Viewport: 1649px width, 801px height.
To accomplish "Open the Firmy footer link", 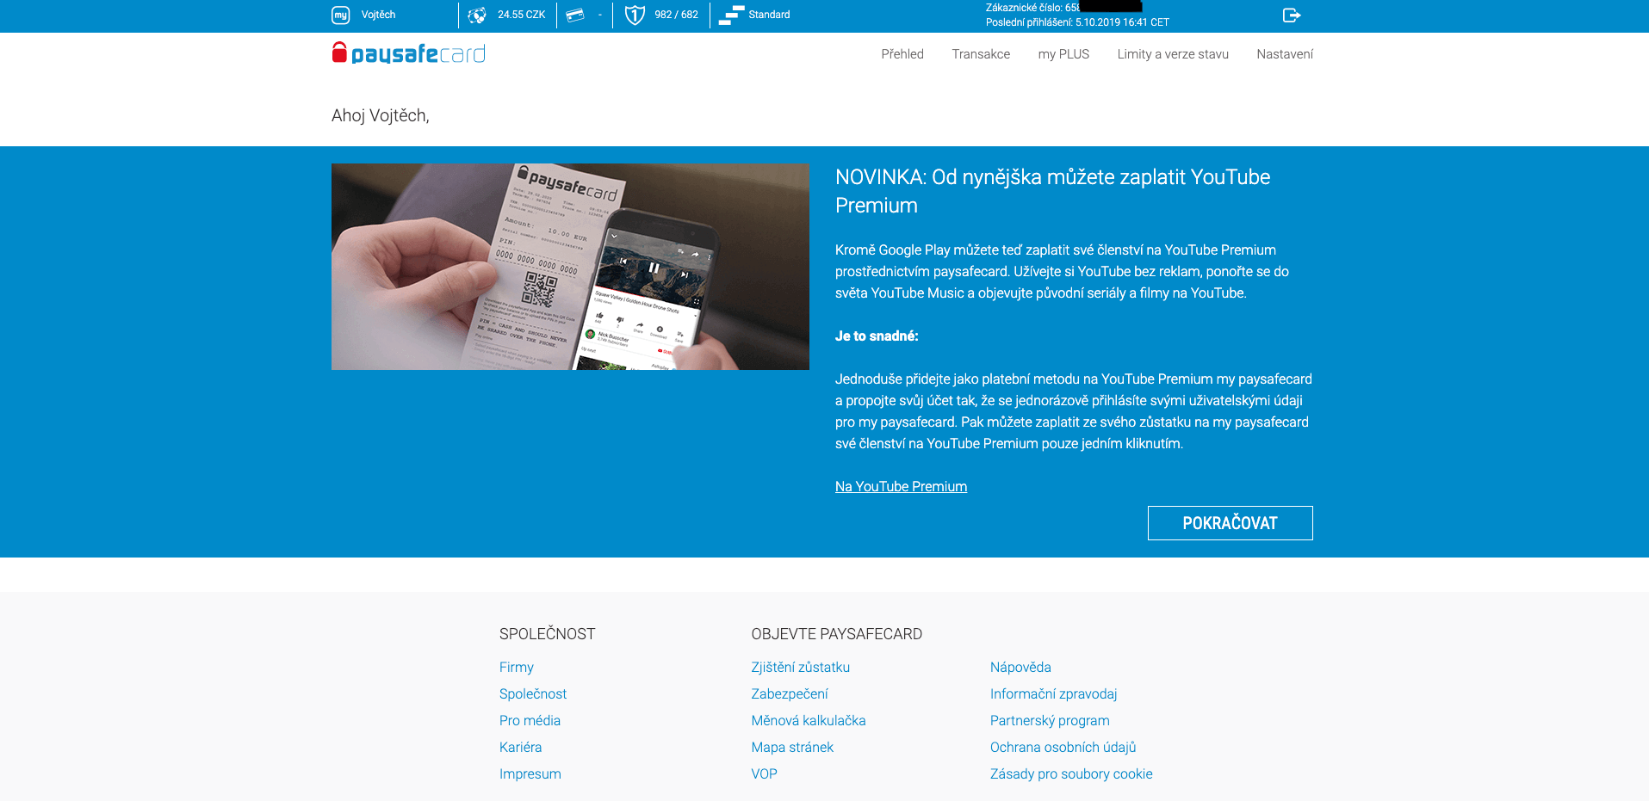I will tap(517, 668).
